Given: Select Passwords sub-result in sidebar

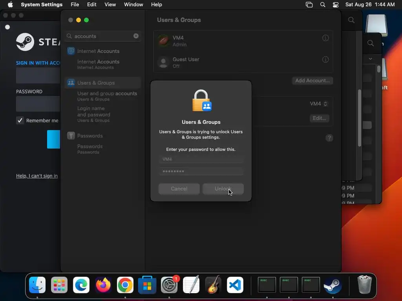Looking at the screenshot, I should tap(90, 149).
